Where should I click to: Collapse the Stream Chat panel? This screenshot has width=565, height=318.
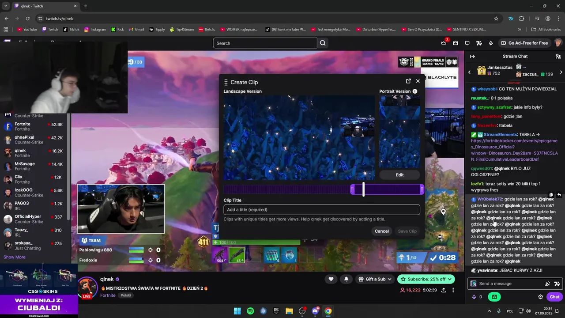click(x=472, y=57)
